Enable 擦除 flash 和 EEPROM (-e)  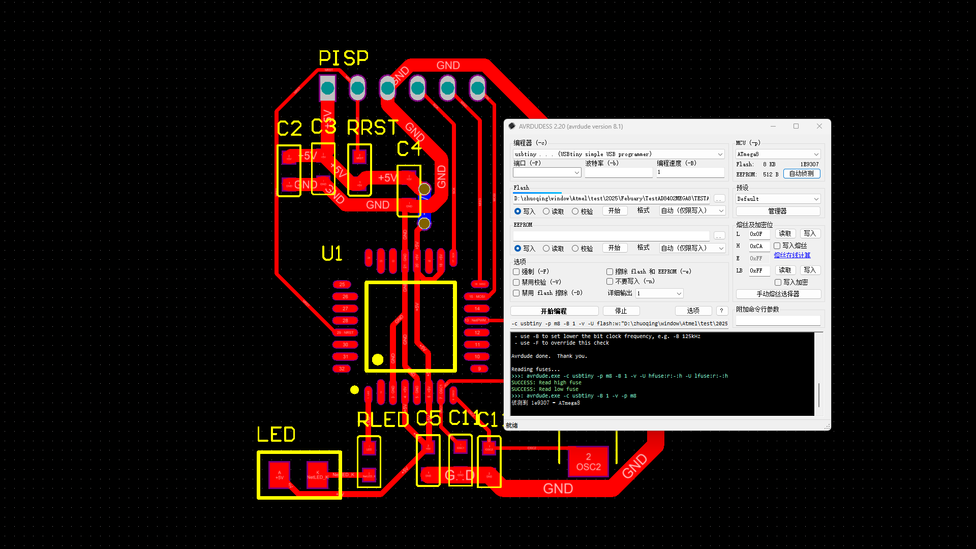(609, 271)
